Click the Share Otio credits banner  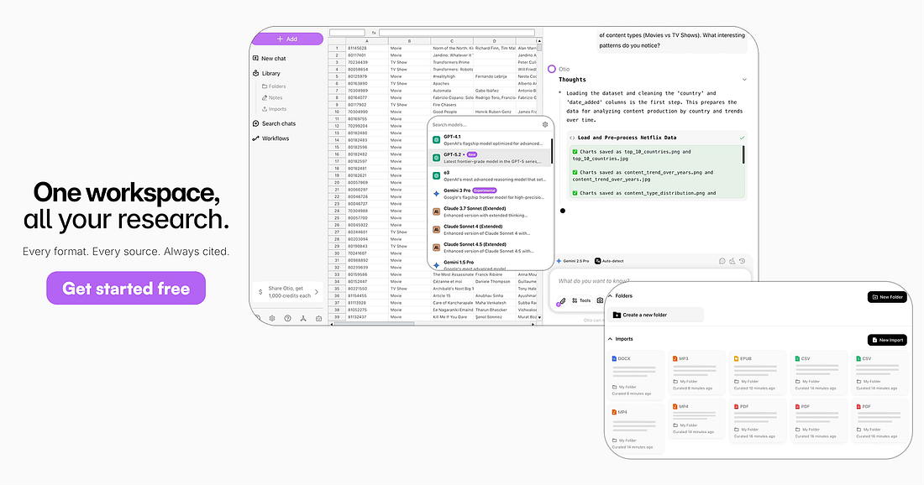click(x=288, y=292)
